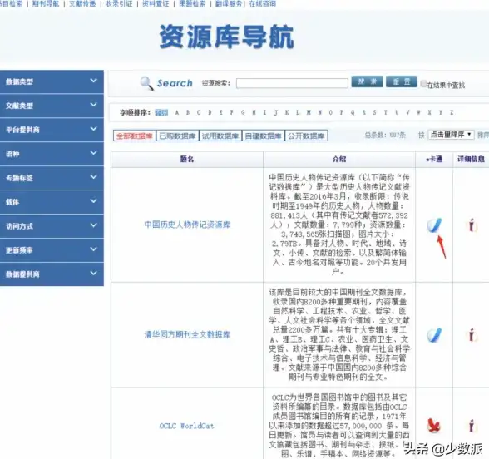Filter databases by letter O
Viewport: 489px width, 459px height.
tap(331, 112)
